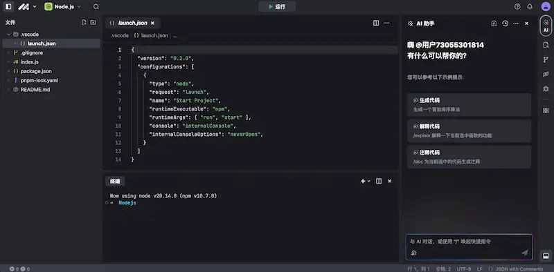Open the Node.js project dropdown
554x272 pixels.
(x=62, y=6)
